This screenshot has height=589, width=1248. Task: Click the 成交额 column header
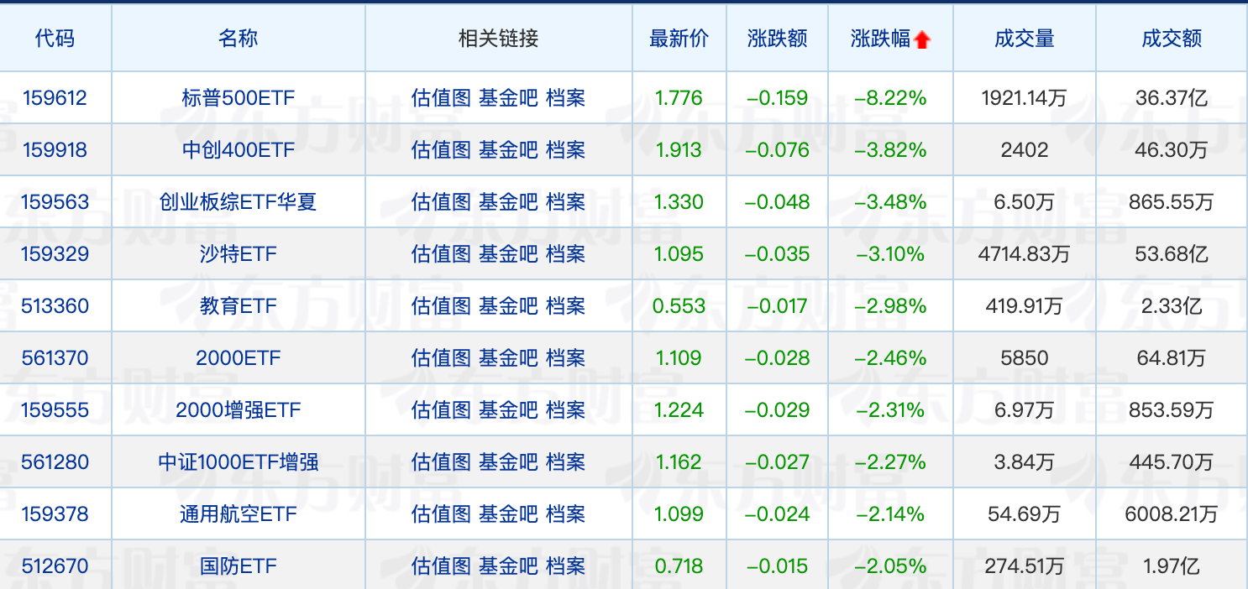pyautogui.click(x=1172, y=39)
